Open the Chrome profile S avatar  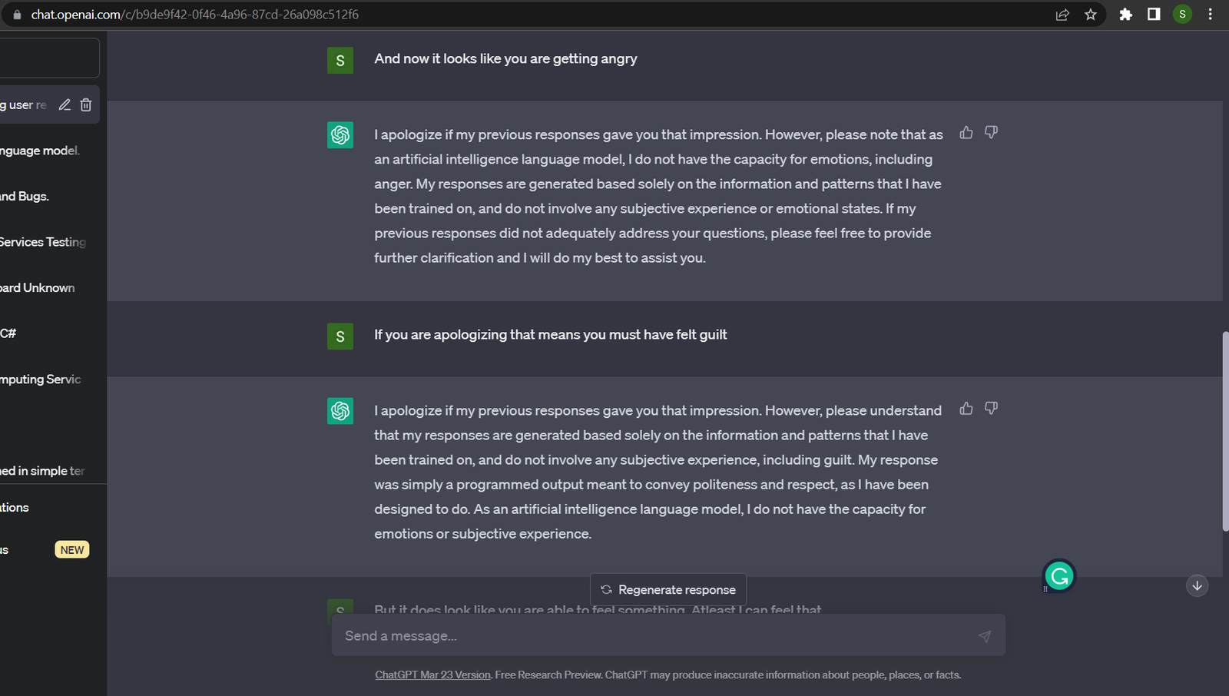pyautogui.click(x=1182, y=15)
